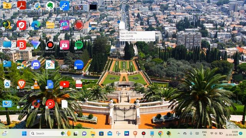Click the taskbar Search box
Image resolution: width=246 pixels, height=138 pixels.
pyautogui.click(x=50, y=133)
